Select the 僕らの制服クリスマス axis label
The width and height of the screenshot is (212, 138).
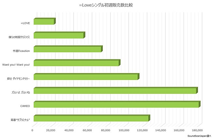tap(19, 37)
